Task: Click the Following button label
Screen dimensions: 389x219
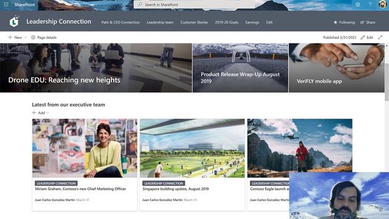Action: pos(347,23)
